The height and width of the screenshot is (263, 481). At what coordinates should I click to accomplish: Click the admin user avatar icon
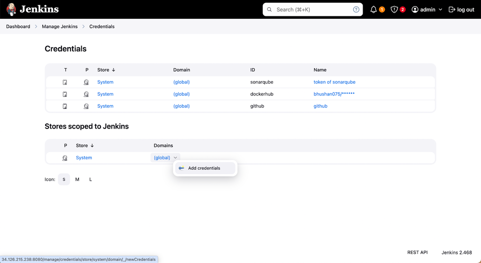pyautogui.click(x=415, y=10)
